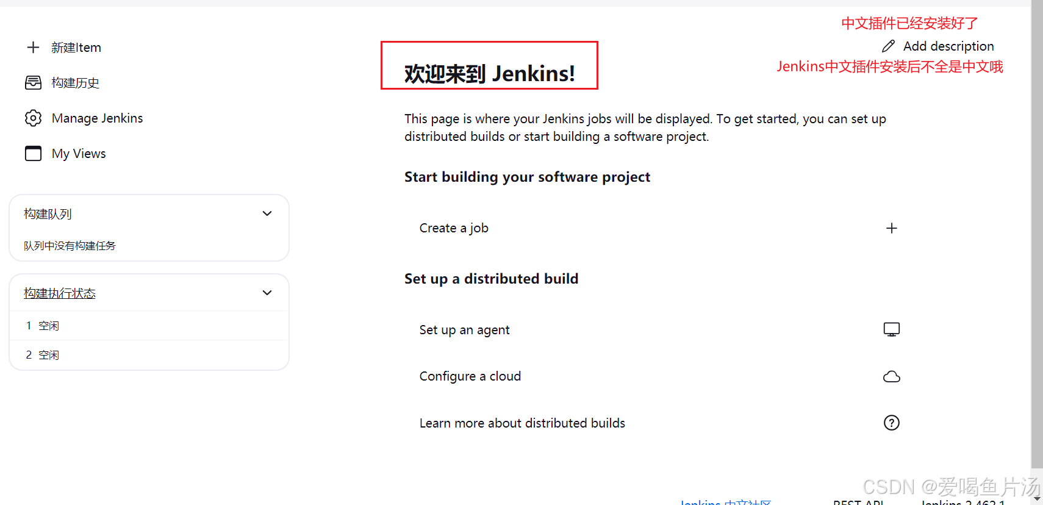Click executor row 1 空闲

[149, 326]
